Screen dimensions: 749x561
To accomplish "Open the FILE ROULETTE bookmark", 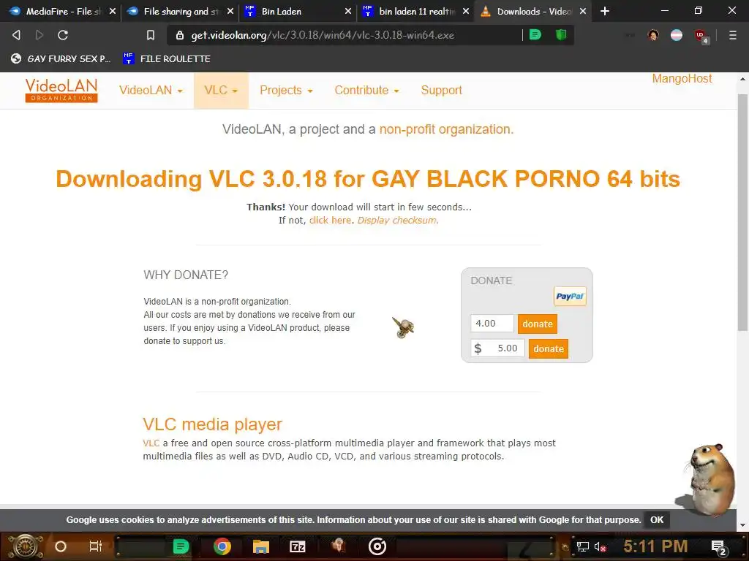I will click(167, 58).
